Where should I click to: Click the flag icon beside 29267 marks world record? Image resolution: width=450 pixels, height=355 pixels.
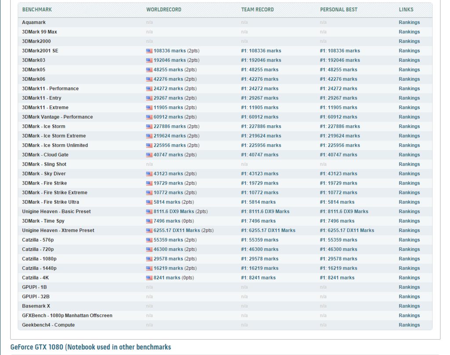[x=149, y=98]
